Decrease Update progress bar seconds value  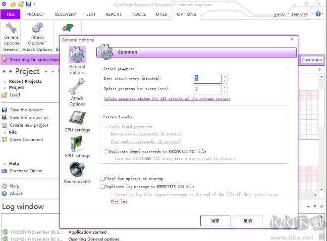coord(224,92)
